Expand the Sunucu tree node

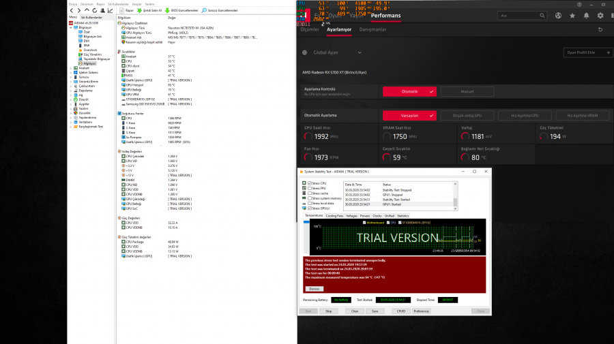click(71, 77)
